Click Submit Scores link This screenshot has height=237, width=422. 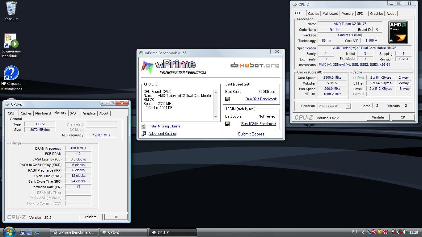click(x=251, y=134)
